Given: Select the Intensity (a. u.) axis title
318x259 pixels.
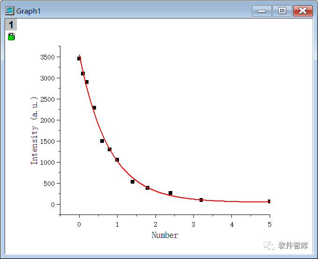Looking at the screenshot, I should click(34, 131).
